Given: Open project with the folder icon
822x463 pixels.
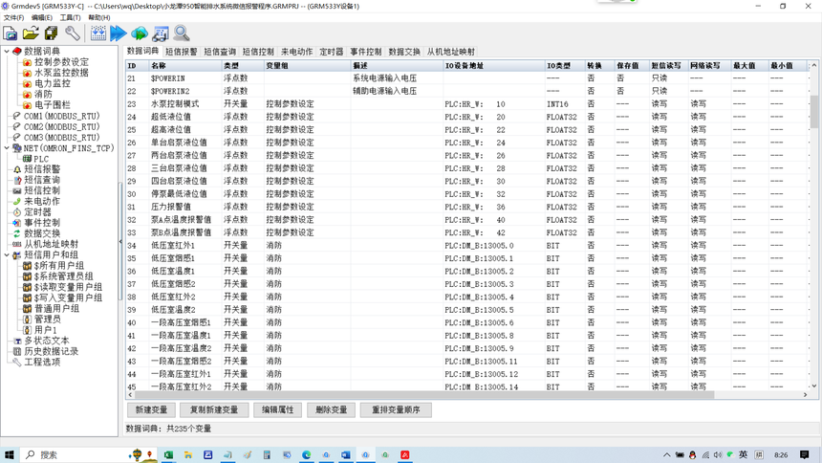Looking at the screenshot, I should click(31, 33).
